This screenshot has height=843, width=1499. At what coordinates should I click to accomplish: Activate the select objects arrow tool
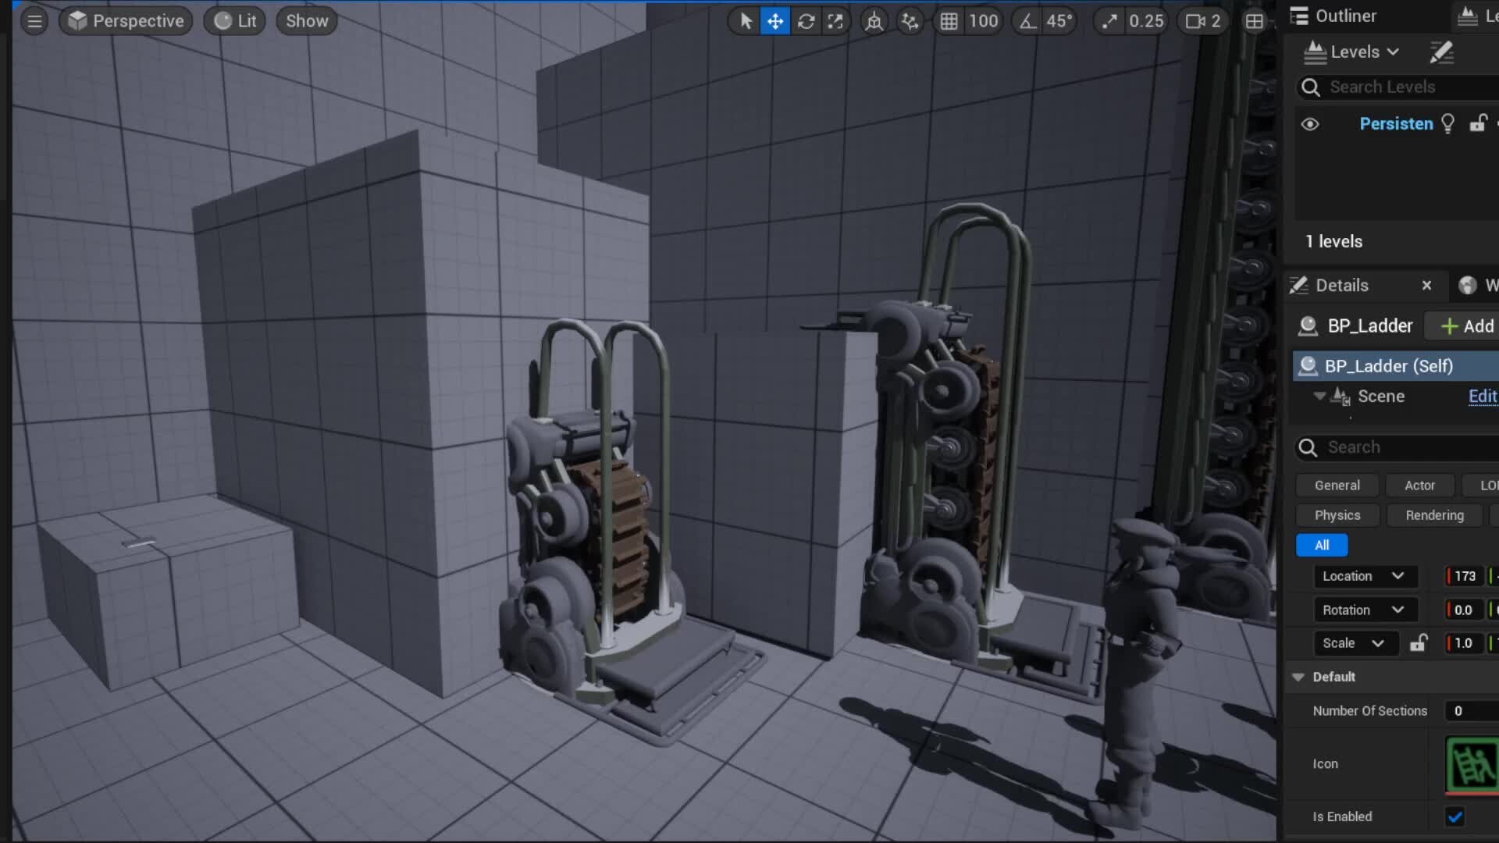[x=746, y=21]
